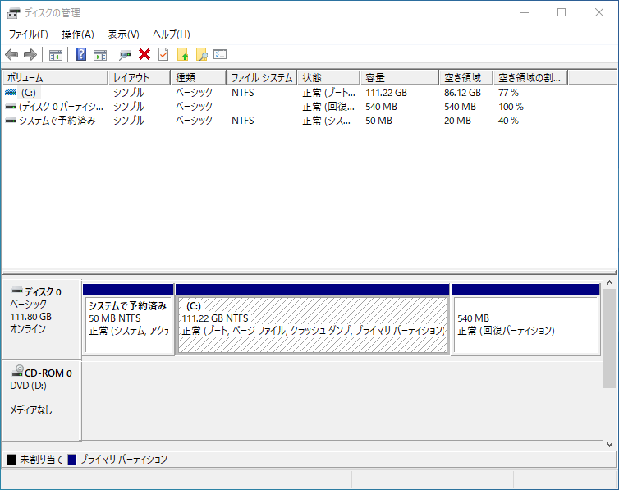Viewport: 619px width, 490px height.
Task: Open the 表示(V) menu
Action: tap(124, 34)
